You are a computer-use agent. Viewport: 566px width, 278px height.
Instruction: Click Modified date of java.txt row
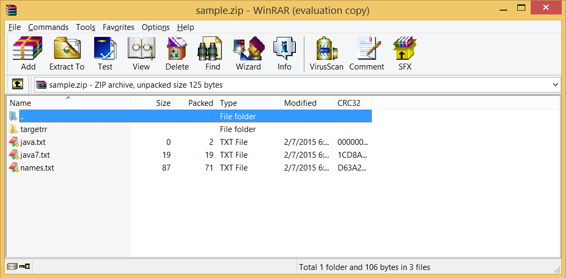307,142
